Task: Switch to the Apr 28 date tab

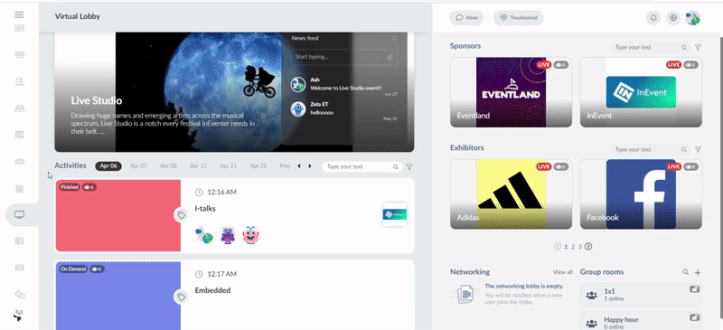Action: click(258, 165)
